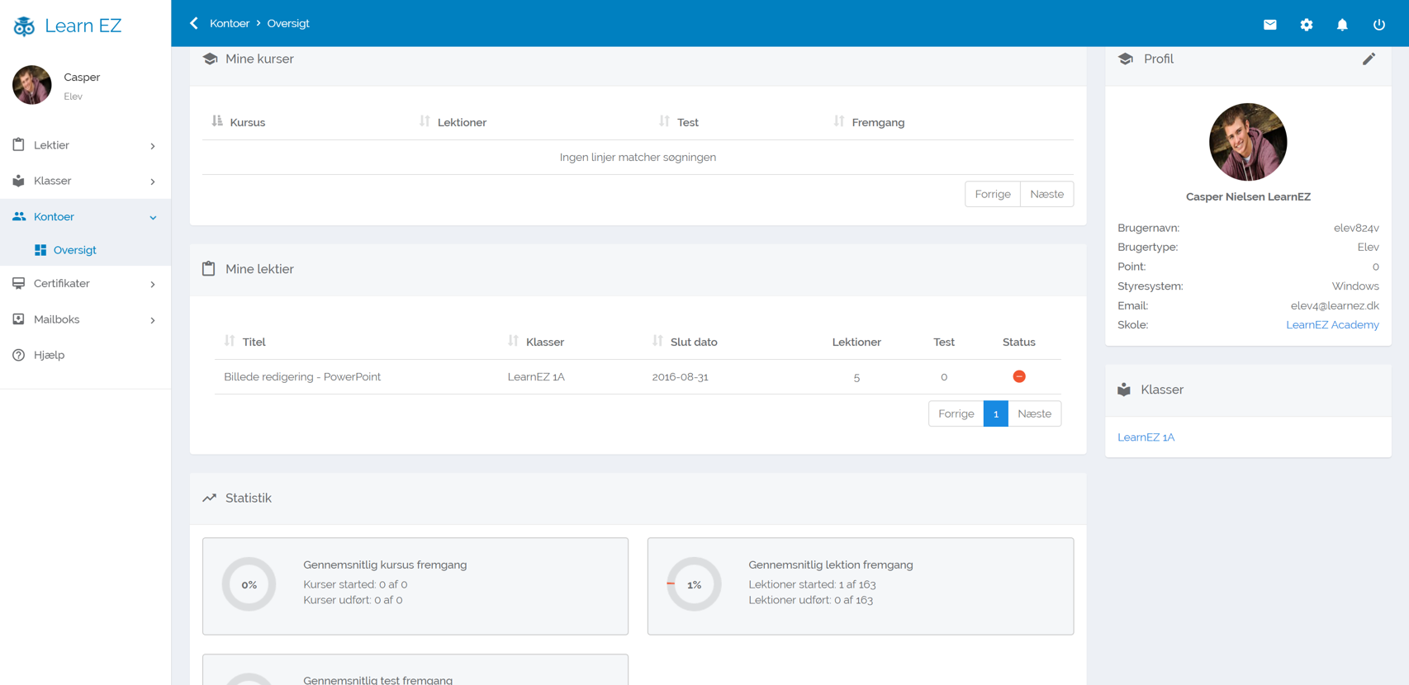Click red status indicator for Billede redigering
The height and width of the screenshot is (685, 1409).
click(1018, 376)
